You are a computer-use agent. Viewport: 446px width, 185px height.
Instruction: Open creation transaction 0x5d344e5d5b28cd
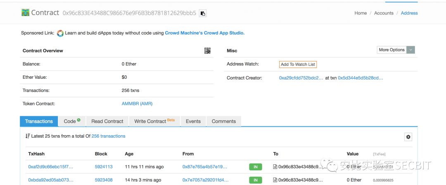point(361,78)
